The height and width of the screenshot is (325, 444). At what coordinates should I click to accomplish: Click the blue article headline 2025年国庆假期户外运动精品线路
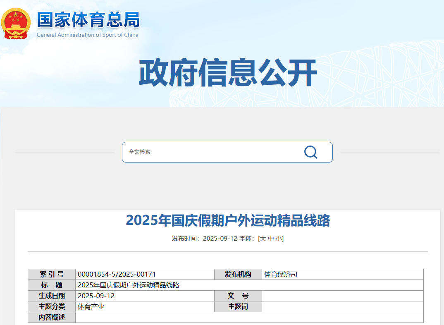(228, 221)
